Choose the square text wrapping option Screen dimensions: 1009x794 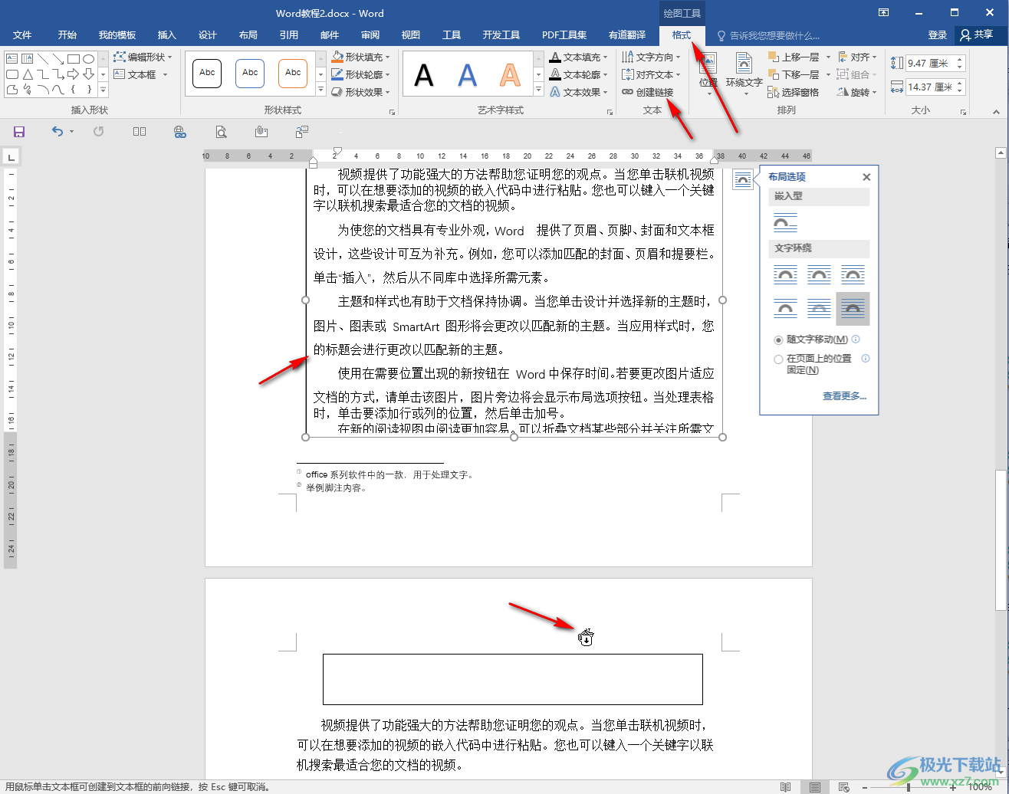click(785, 274)
